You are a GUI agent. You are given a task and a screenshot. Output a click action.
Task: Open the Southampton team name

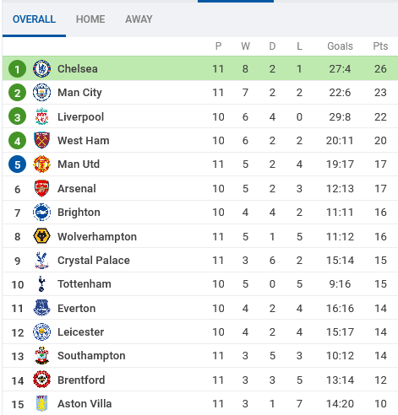point(91,356)
